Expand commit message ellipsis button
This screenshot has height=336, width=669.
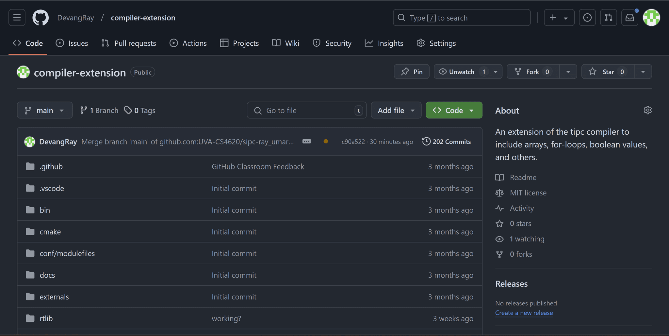(306, 142)
